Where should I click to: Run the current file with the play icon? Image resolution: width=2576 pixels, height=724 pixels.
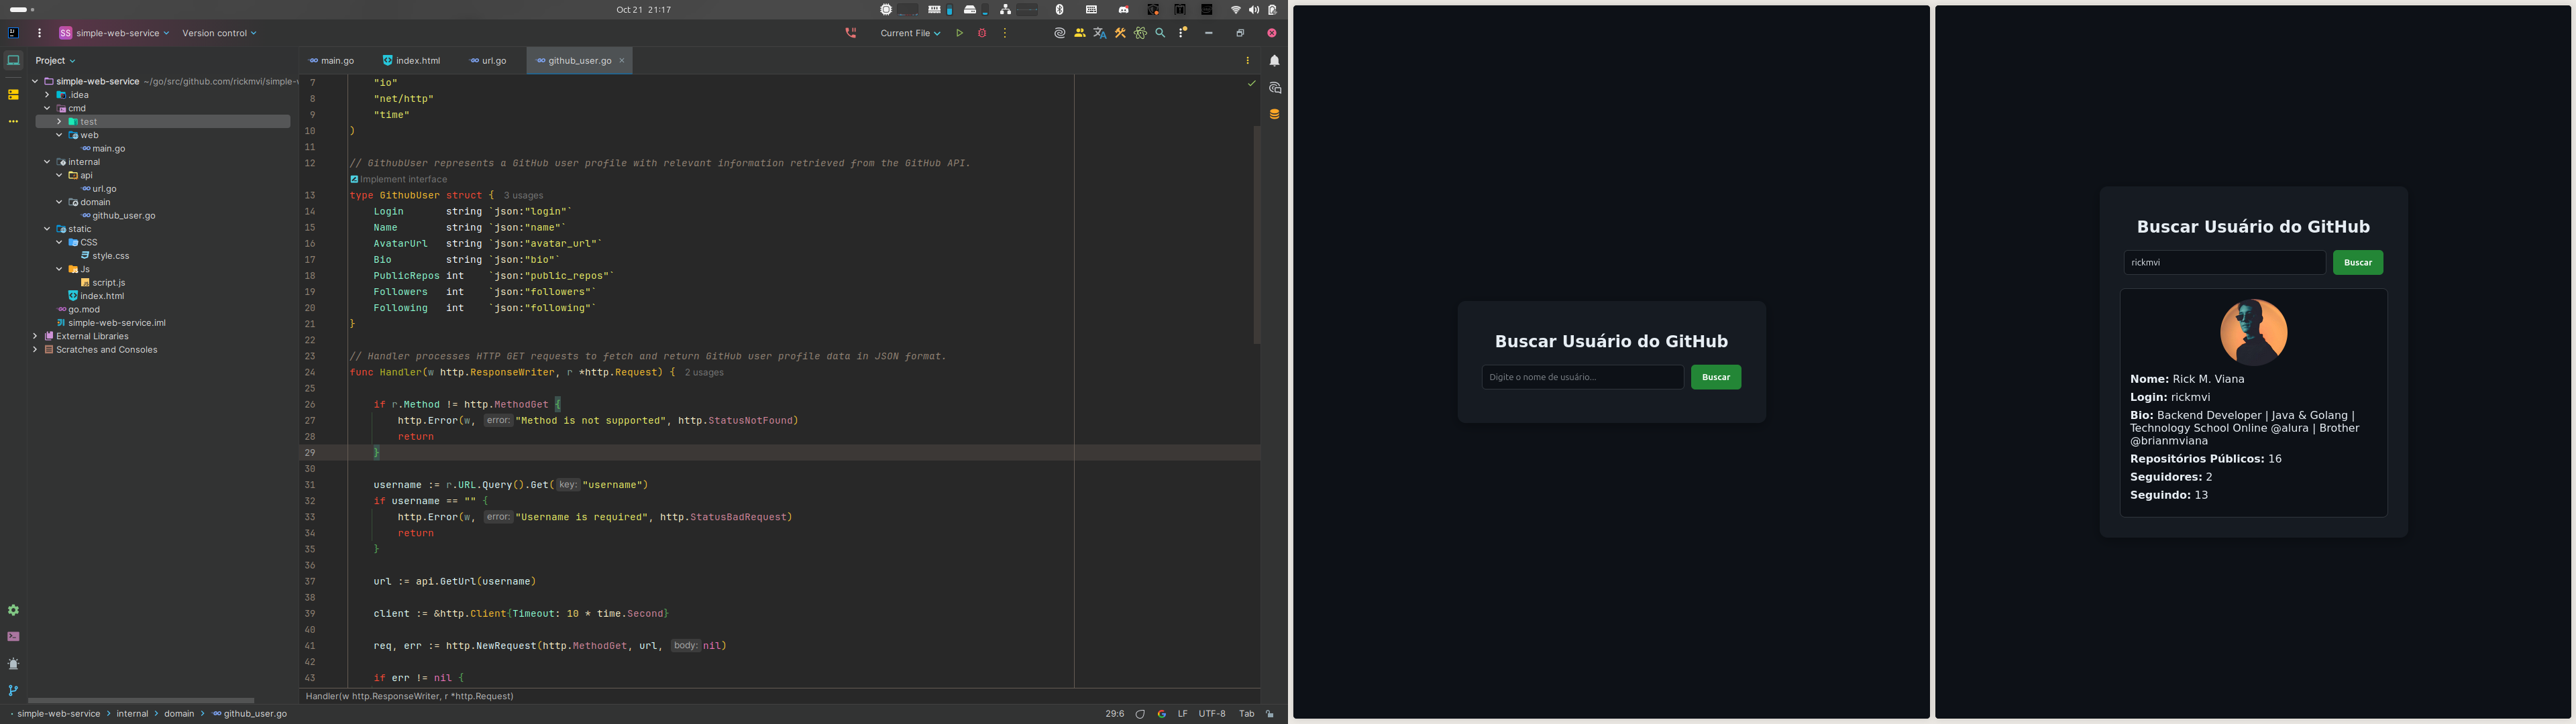tap(959, 33)
